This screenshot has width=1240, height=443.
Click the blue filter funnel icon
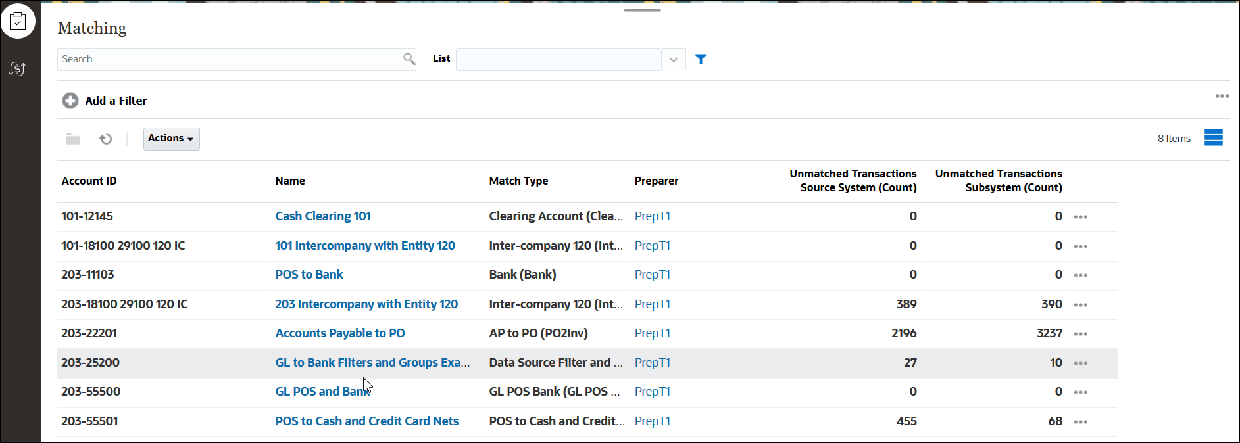click(x=701, y=59)
